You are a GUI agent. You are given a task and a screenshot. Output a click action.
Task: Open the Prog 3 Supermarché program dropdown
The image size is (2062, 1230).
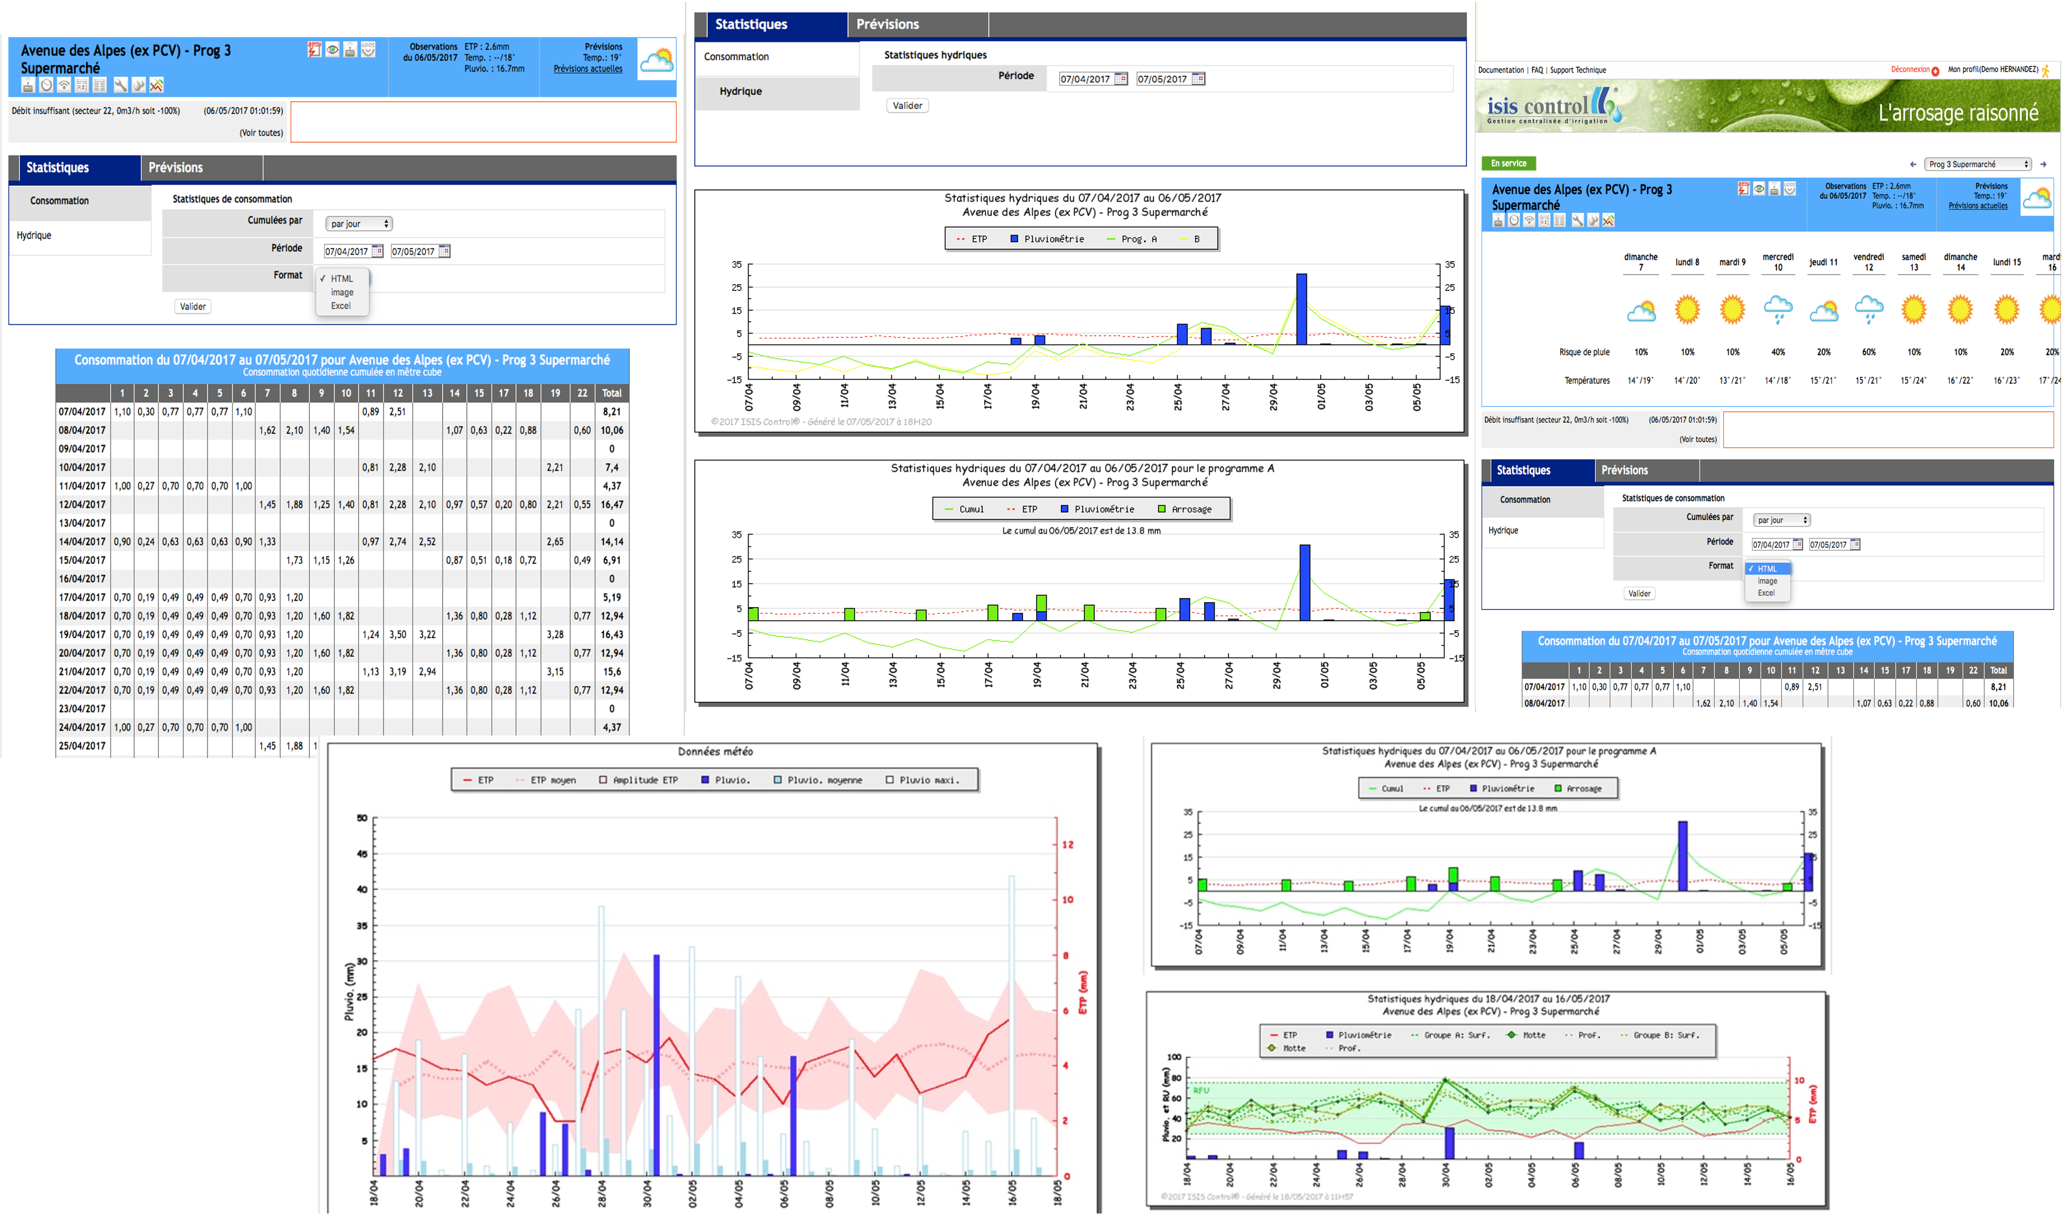1978,164
